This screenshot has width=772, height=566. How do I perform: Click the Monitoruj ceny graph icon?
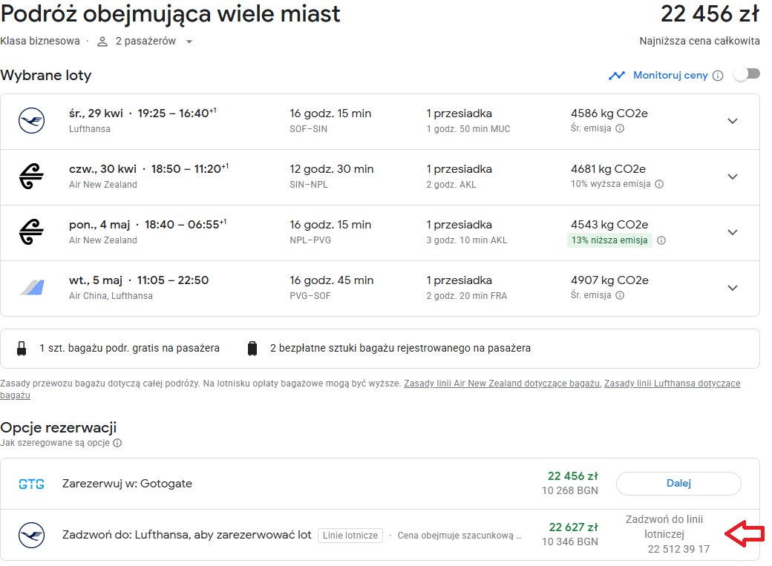(x=616, y=76)
